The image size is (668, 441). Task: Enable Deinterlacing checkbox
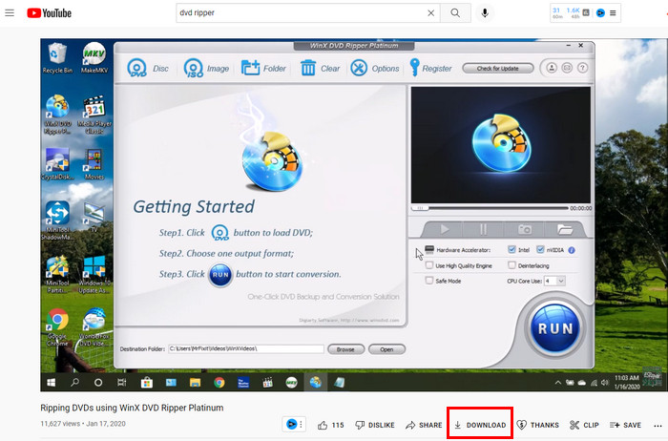pyautogui.click(x=511, y=265)
